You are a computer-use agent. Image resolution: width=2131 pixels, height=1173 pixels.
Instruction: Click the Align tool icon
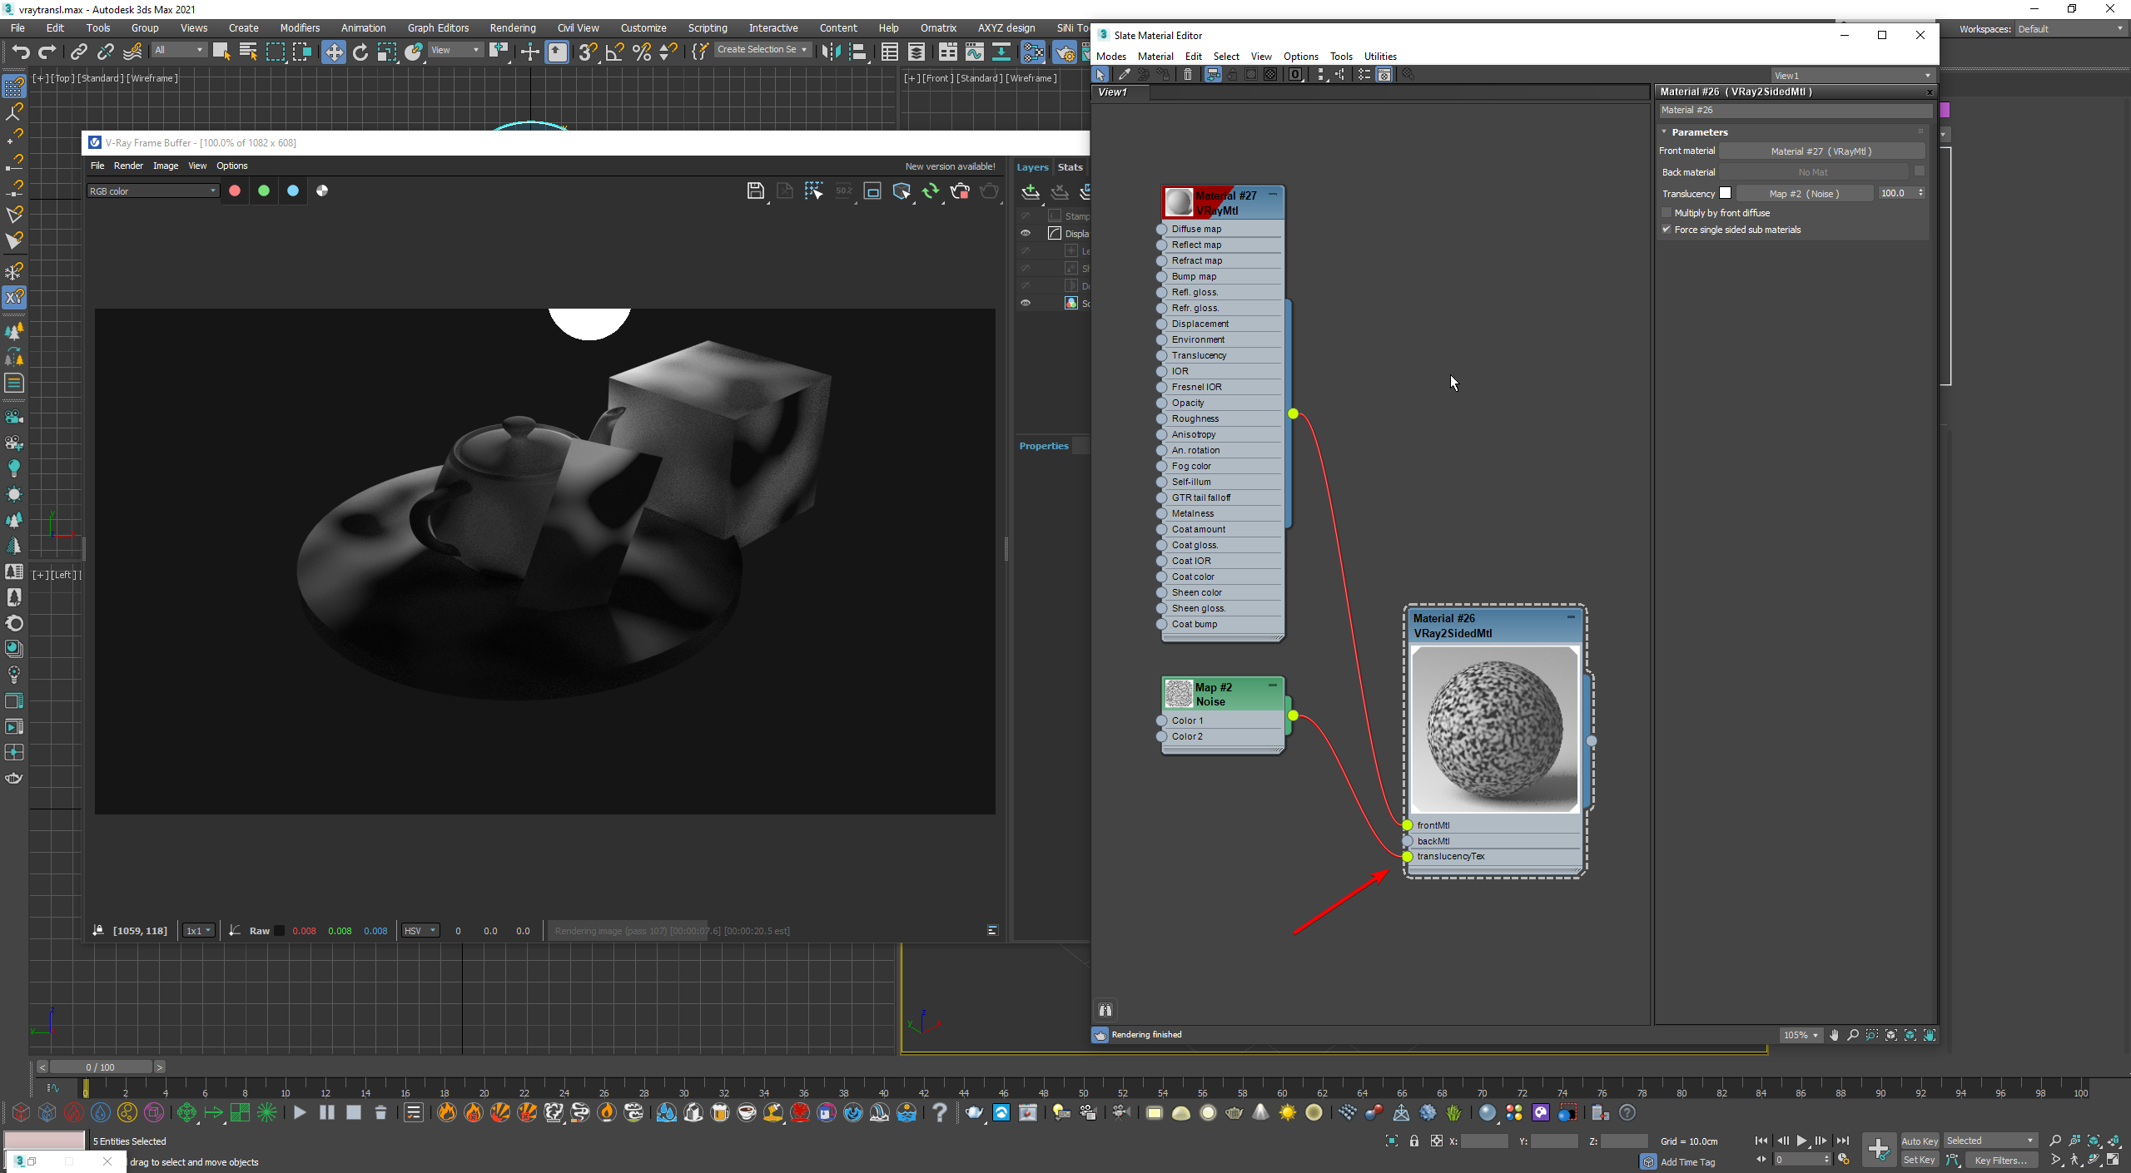(556, 55)
